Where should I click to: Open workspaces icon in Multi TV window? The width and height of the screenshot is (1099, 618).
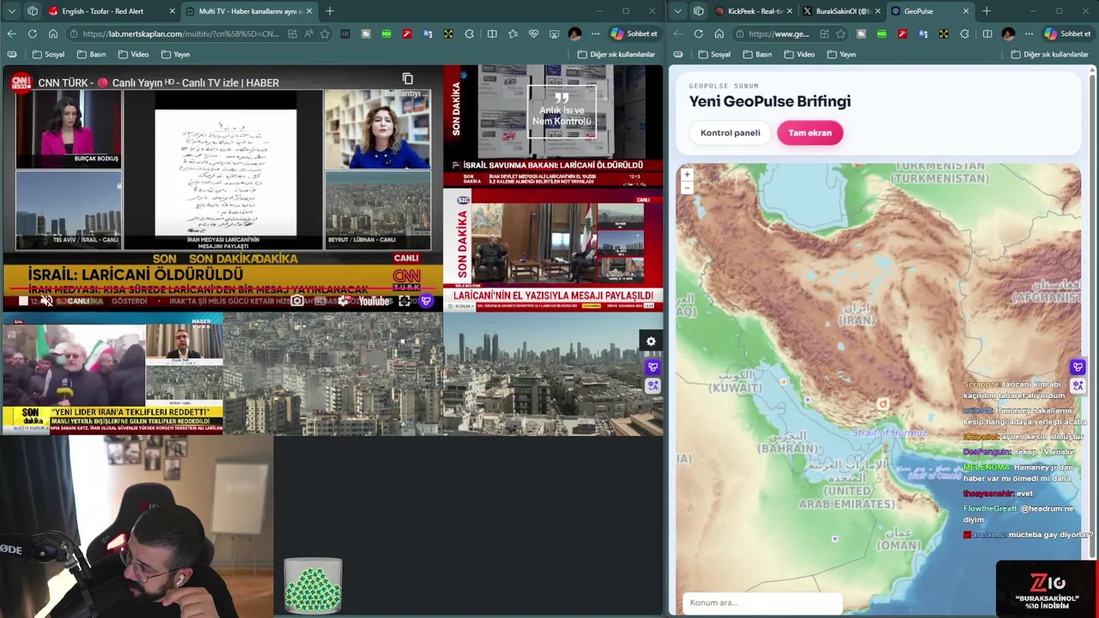(33, 11)
